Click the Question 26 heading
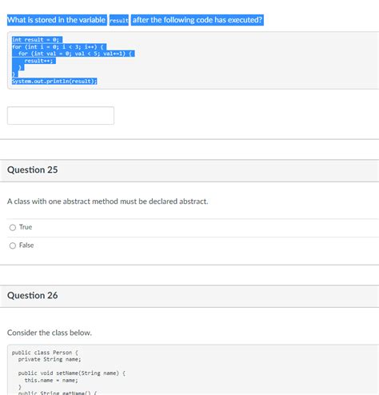Viewport: 379px width, 395px height. [33, 295]
